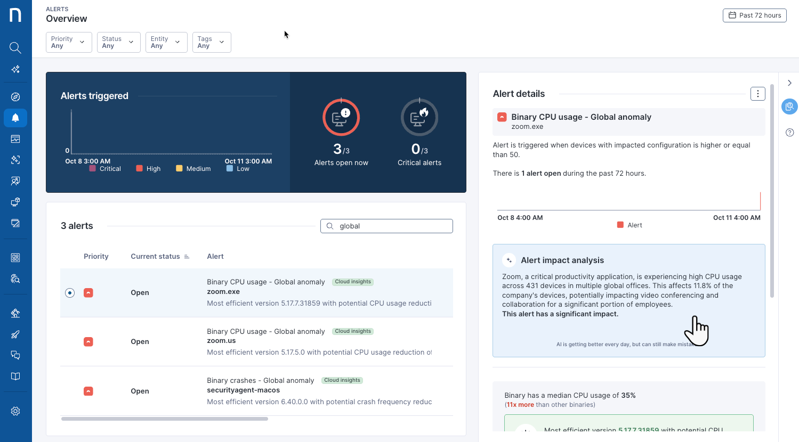This screenshot has height=442, width=799.
Task: Click the compass icon in sidebar
Action: click(15, 97)
